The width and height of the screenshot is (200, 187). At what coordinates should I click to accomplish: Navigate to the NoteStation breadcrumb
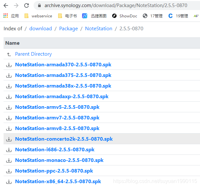coord(99,29)
